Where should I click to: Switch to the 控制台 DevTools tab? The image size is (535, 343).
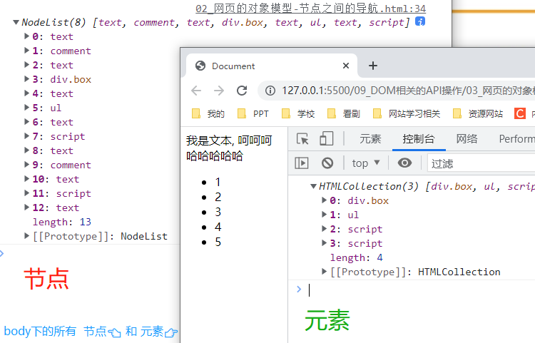pos(419,139)
